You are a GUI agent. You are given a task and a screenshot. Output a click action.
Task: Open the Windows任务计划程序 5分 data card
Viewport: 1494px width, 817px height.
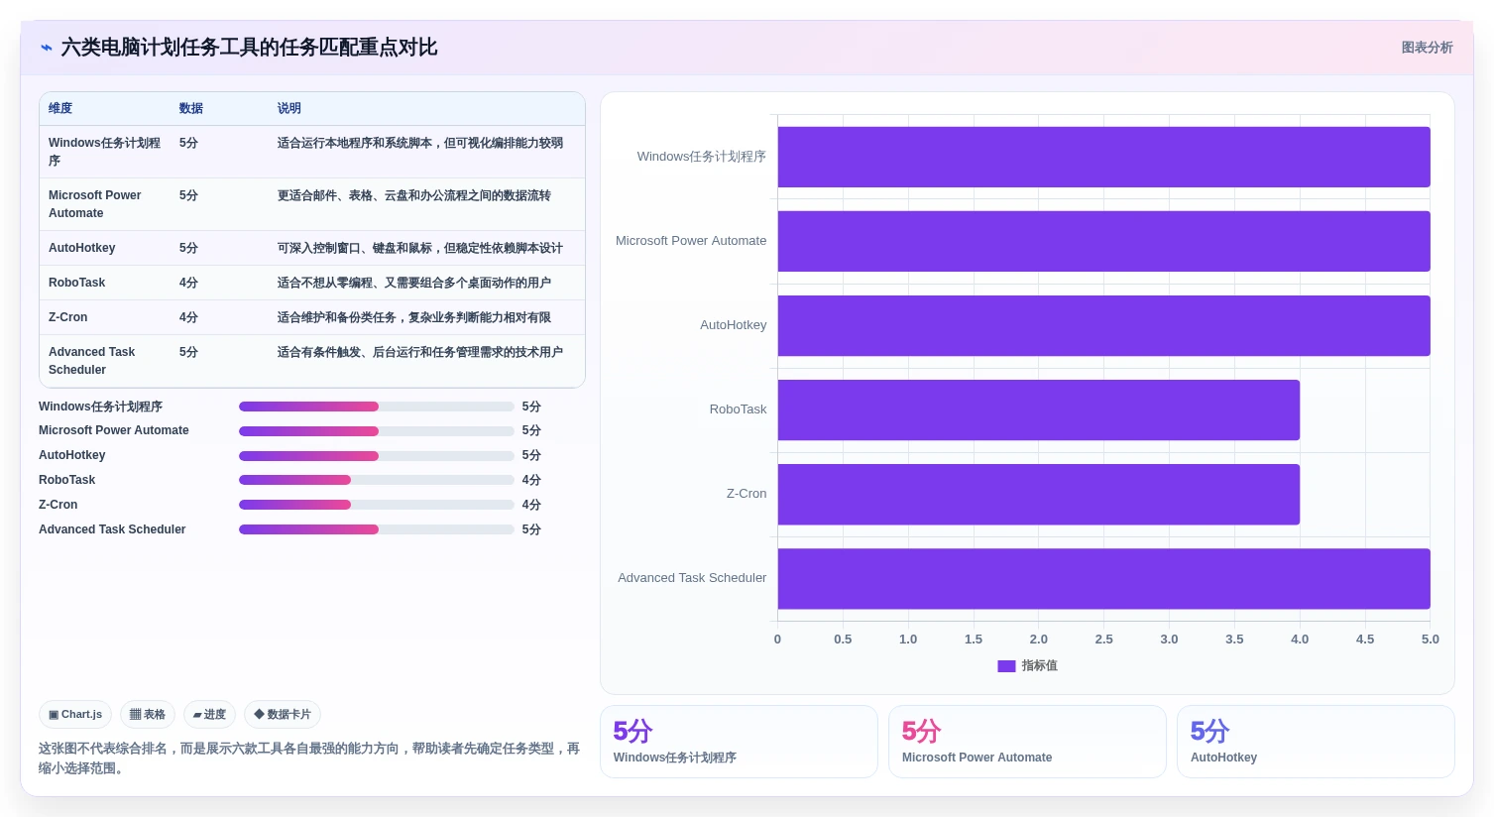point(739,742)
